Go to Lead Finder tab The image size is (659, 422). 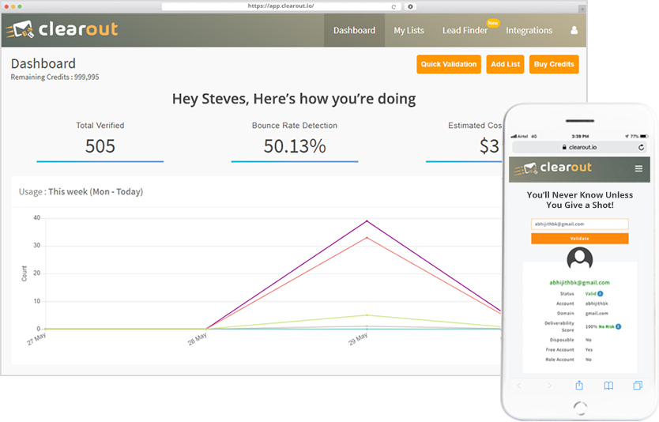465,31
